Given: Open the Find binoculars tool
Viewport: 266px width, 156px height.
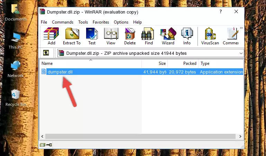Looking at the screenshot, I should (x=149, y=36).
